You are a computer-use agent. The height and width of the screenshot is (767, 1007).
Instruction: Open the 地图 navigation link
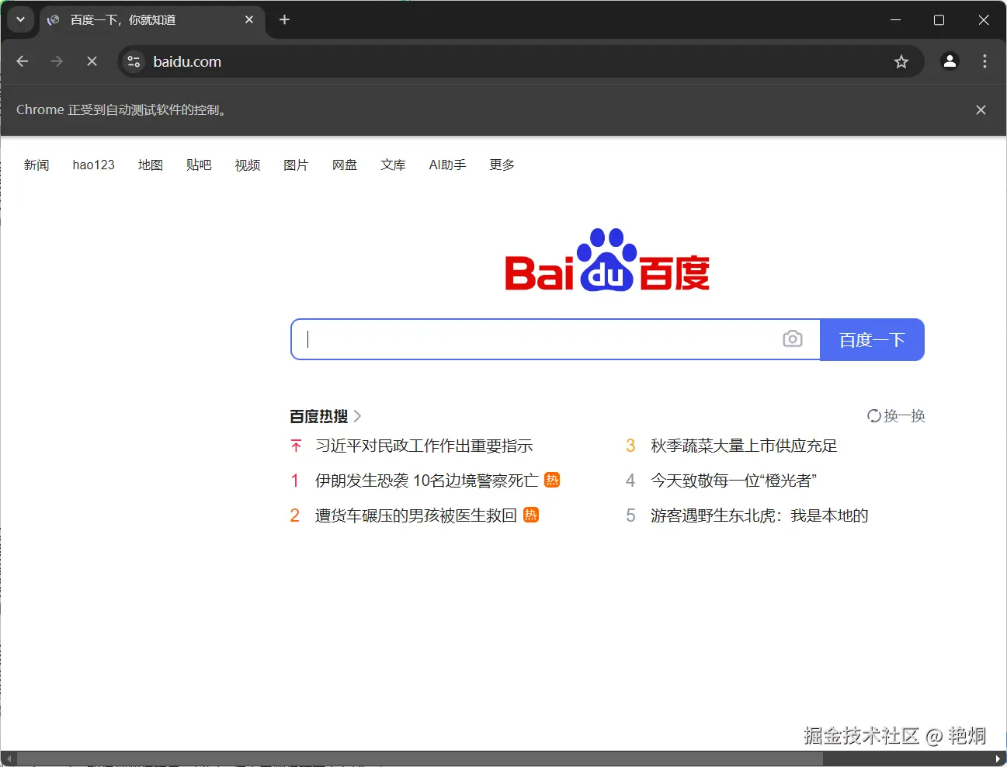pos(151,165)
